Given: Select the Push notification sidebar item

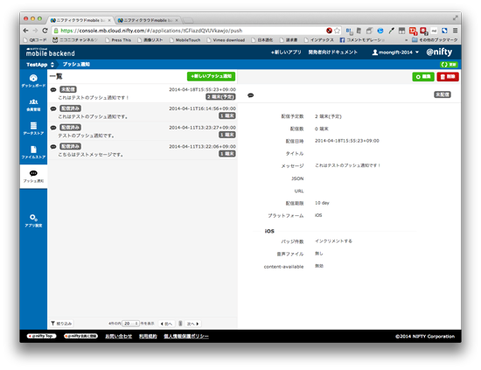Looking at the screenshot, I should (33, 177).
